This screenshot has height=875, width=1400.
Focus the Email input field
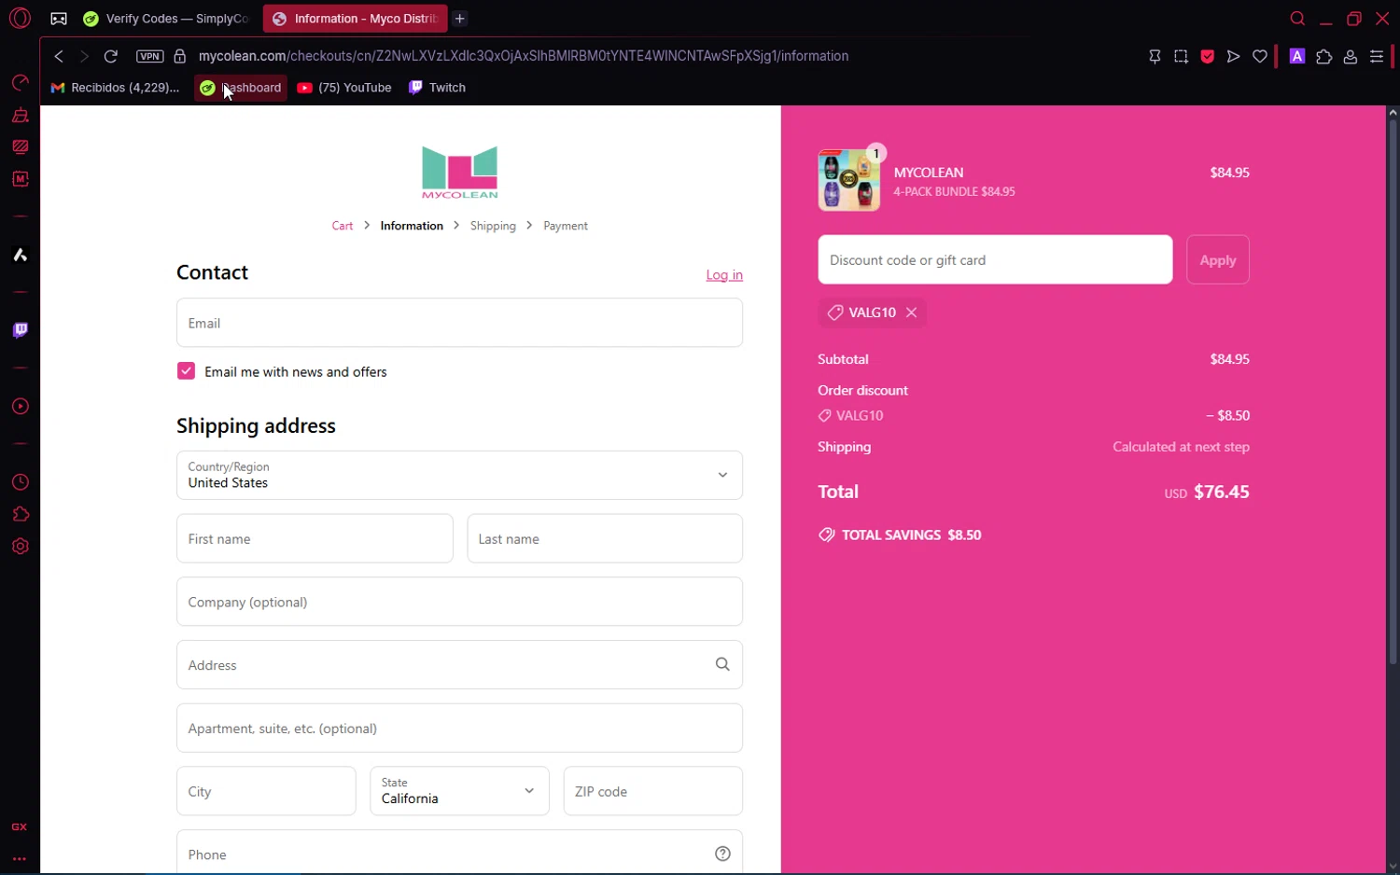point(459,323)
